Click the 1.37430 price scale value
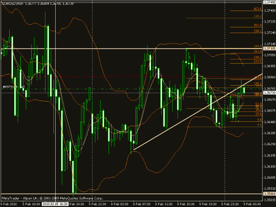 (x=270, y=11)
